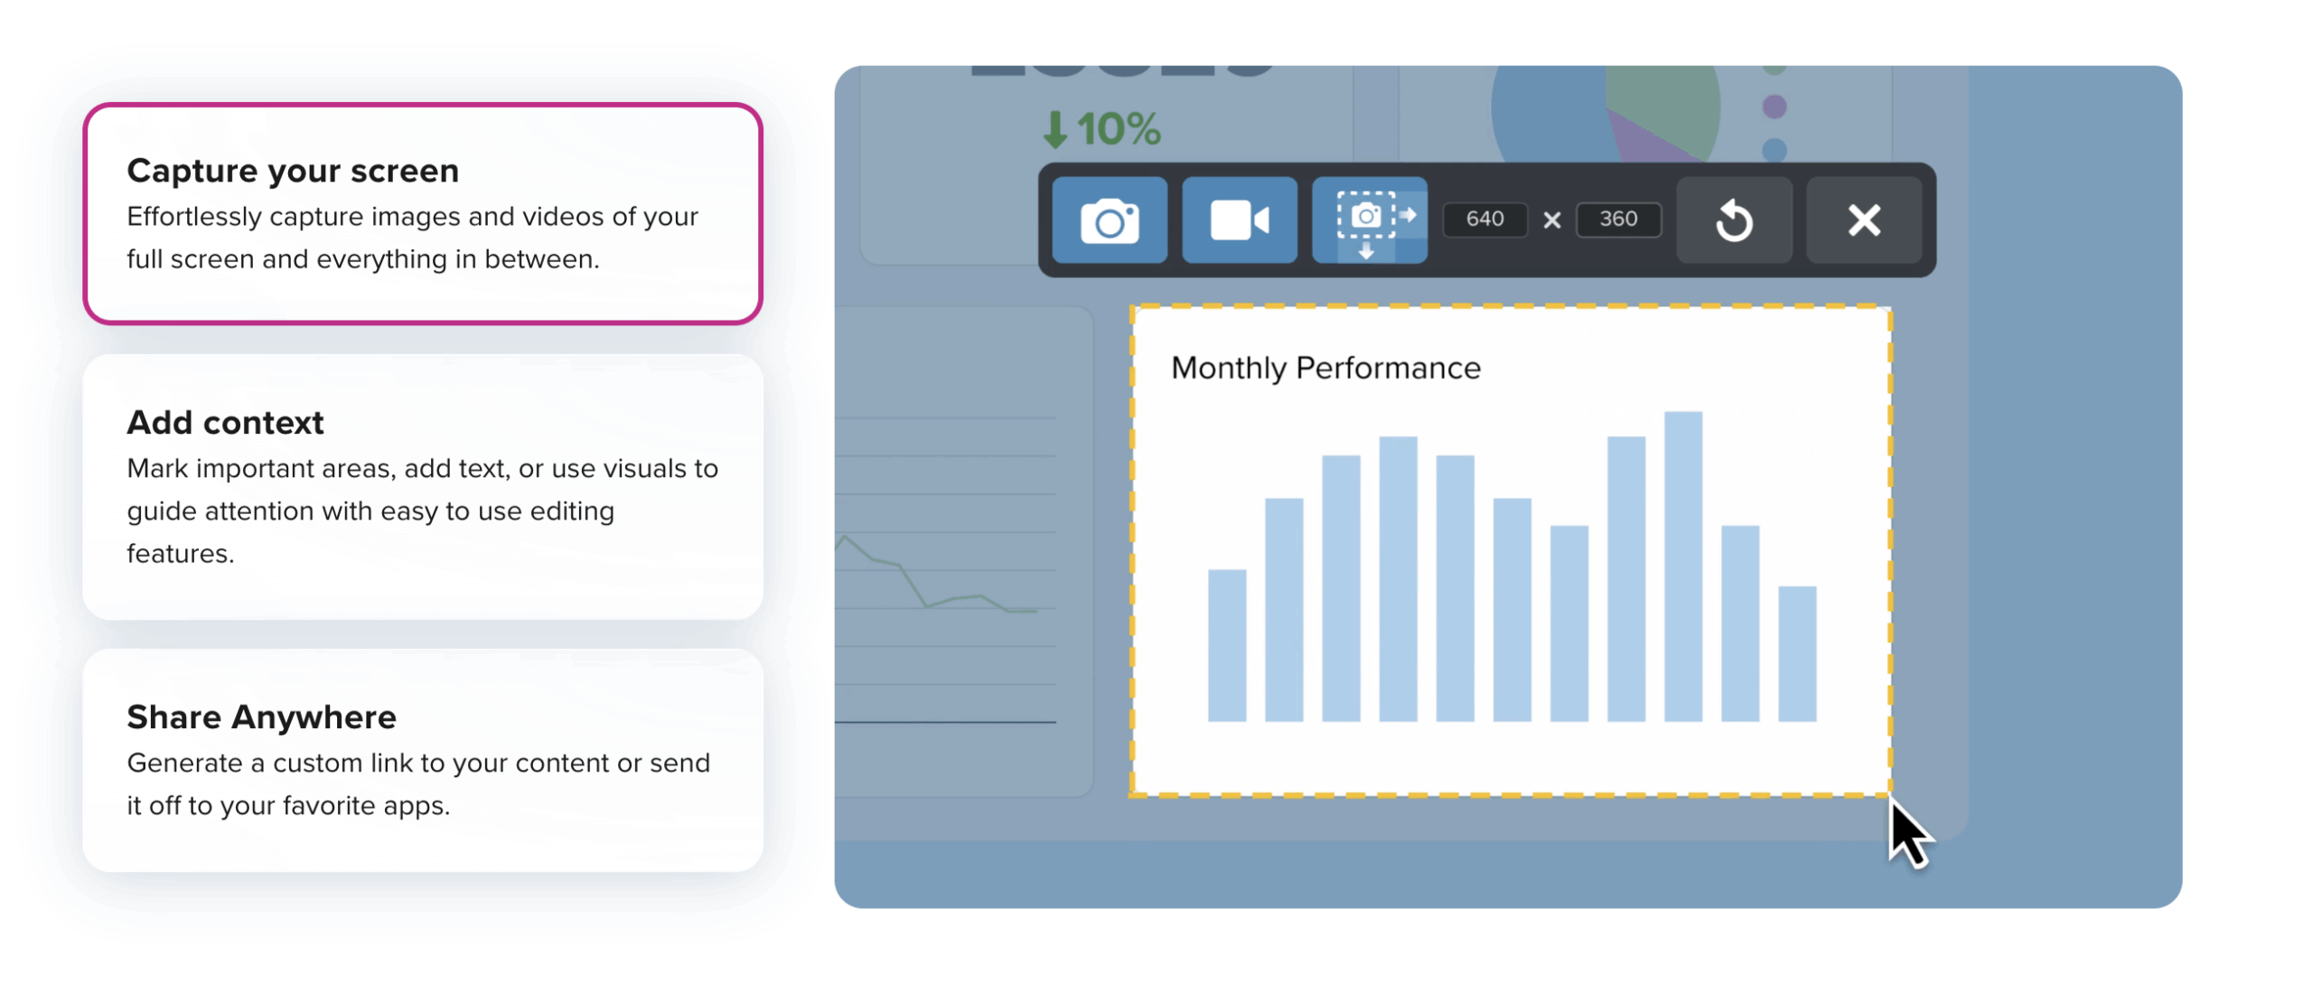The width and height of the screenshot is (2313, 983).
Task: Click the 'Monthly Performance' chart title
Action: [1325, 369]
